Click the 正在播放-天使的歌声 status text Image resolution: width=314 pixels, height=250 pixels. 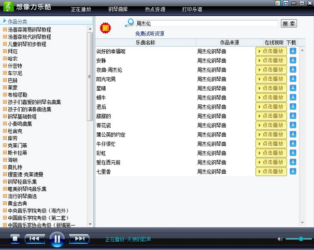128,239
